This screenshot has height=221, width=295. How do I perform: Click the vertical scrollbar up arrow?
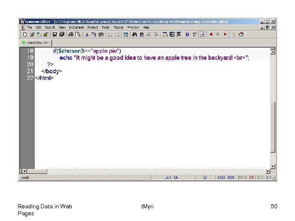click(x=272, y=51)
